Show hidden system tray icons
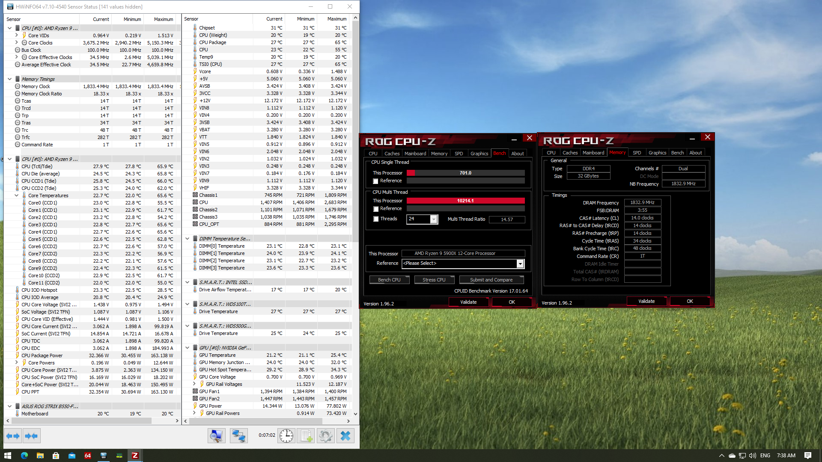The image size is (822, 462). tap(722, 456)
